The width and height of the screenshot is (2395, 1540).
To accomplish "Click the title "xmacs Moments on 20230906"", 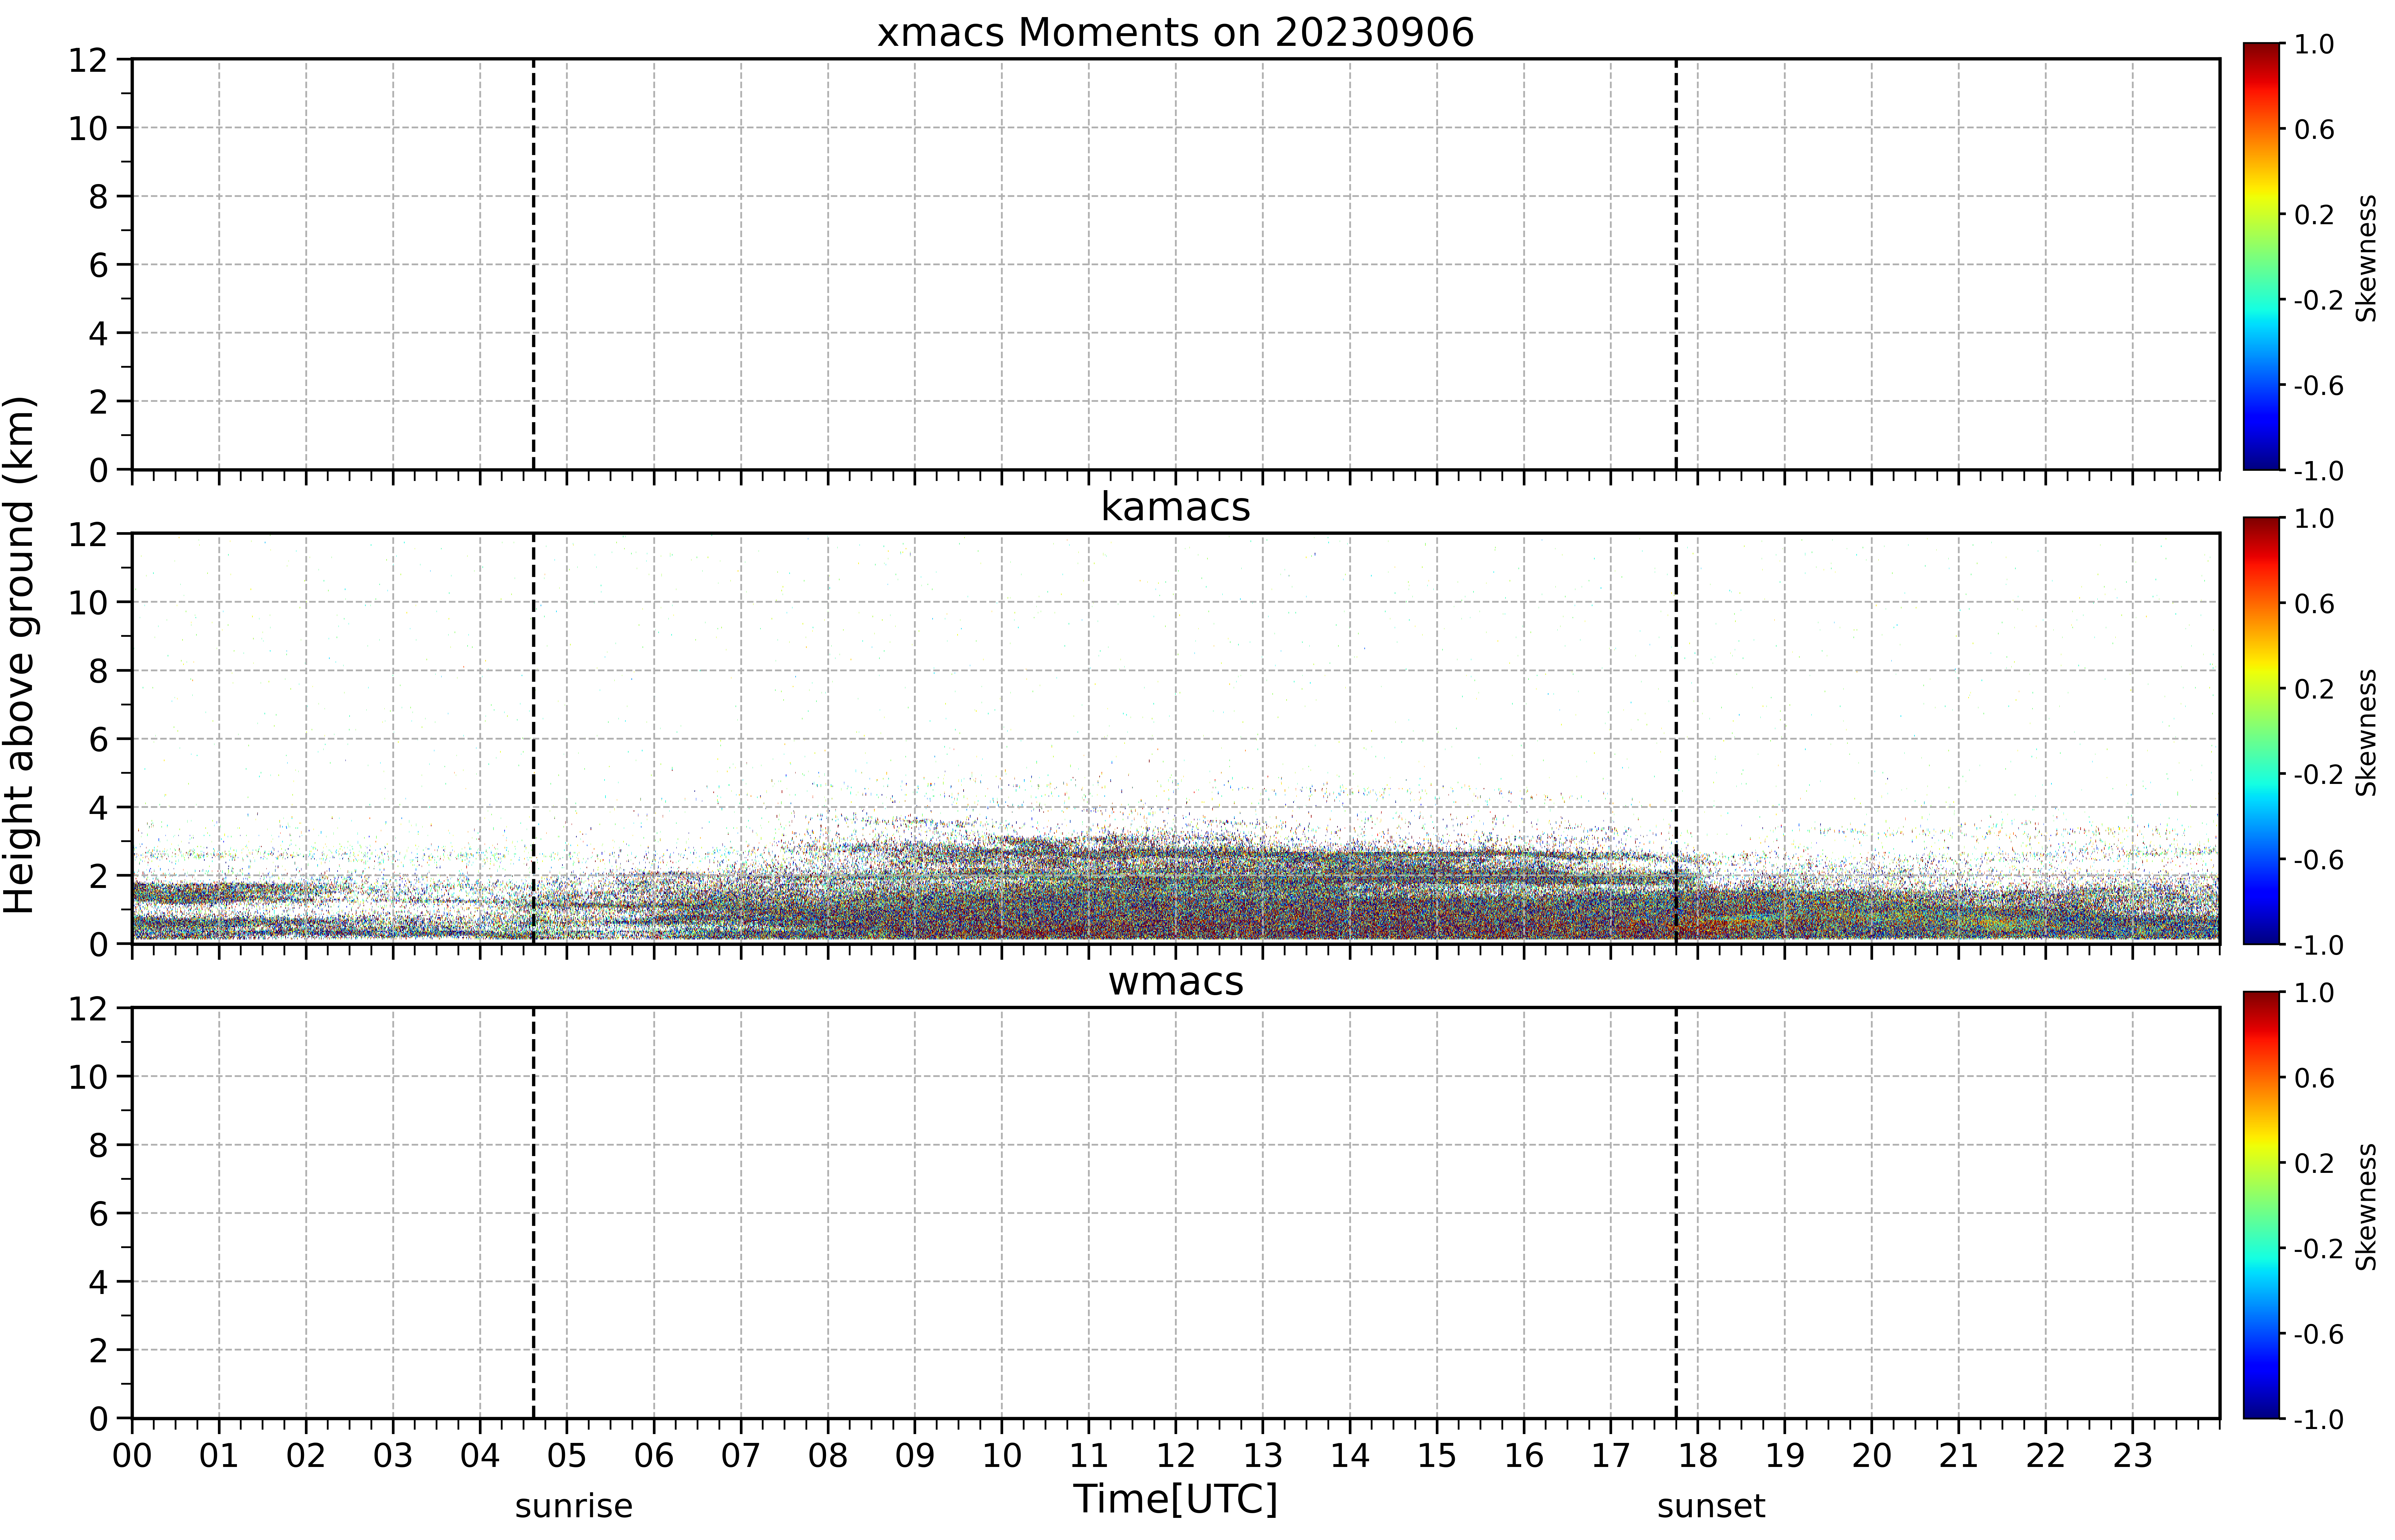I will pyautogui.click(x=1176, y=33).
